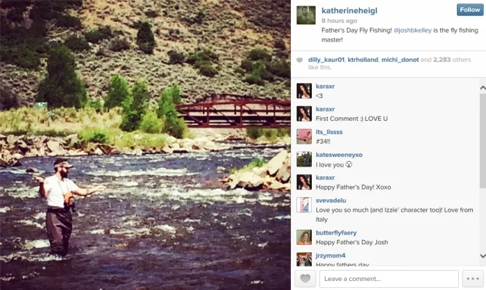
Task: Open the three-dots more options button
Action: (473, 278)
